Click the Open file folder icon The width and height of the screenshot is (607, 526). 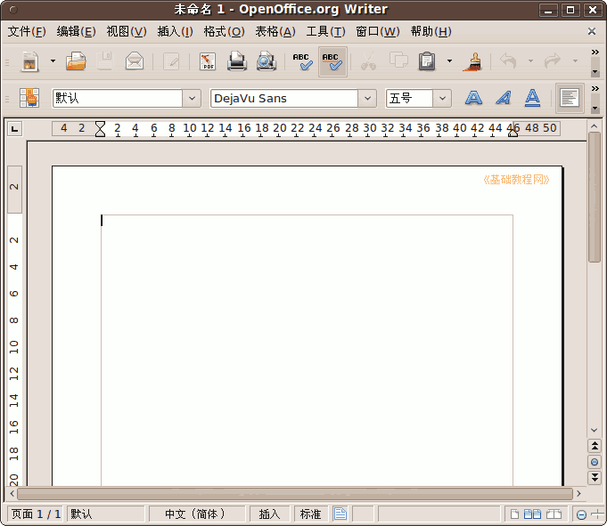tap(76, 61)
